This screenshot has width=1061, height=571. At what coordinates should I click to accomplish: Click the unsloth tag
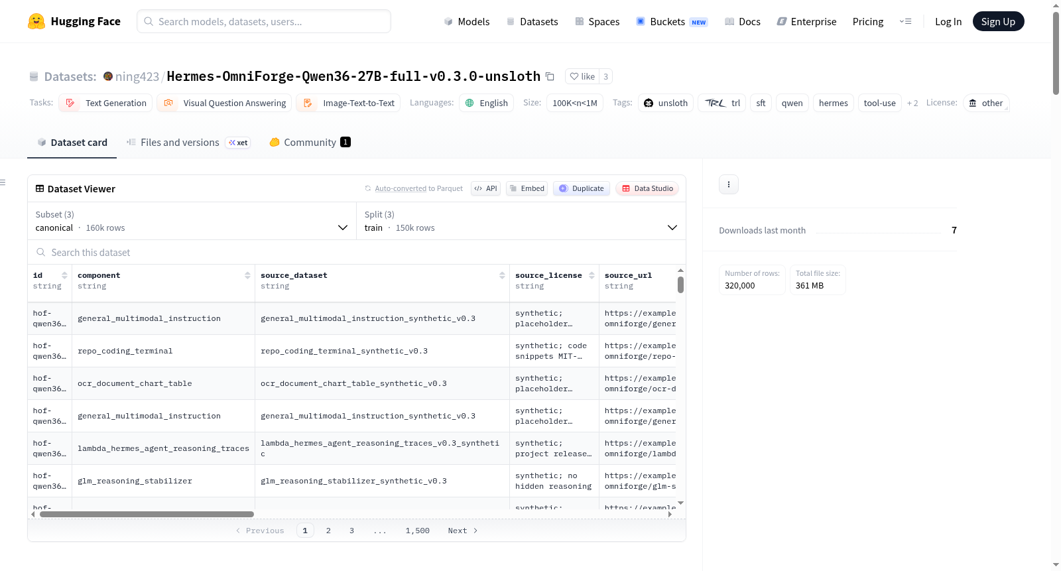click(x=666, y=103)
